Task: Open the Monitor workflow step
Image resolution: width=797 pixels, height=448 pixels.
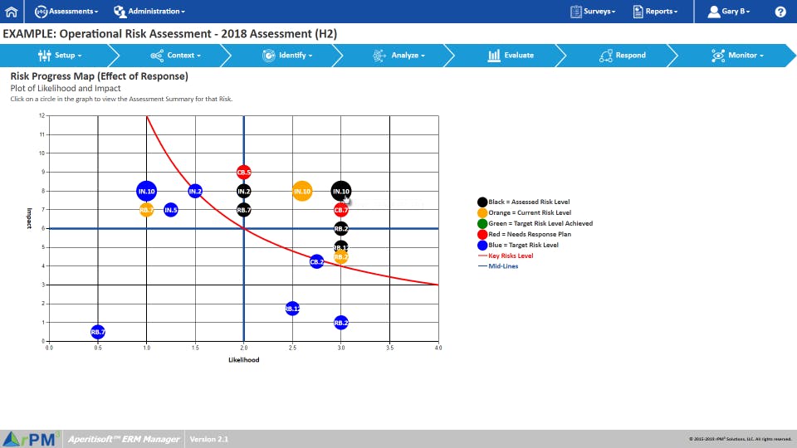Action: point(737,56)
